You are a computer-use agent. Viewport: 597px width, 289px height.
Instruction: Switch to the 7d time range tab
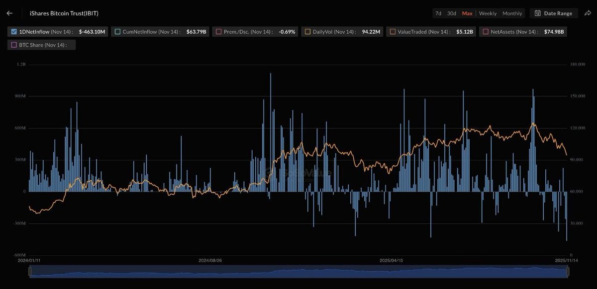438,13
